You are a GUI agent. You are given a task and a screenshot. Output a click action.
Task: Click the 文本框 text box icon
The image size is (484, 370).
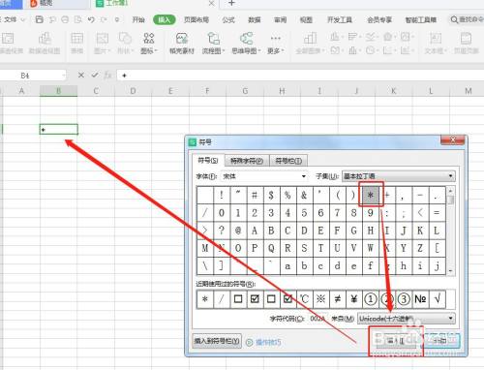tap(436, 43)
